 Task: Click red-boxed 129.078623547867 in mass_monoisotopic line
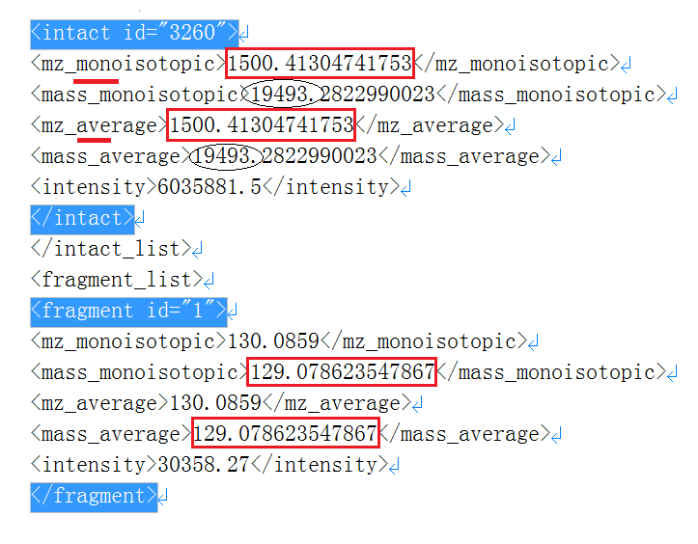point(343,372)
